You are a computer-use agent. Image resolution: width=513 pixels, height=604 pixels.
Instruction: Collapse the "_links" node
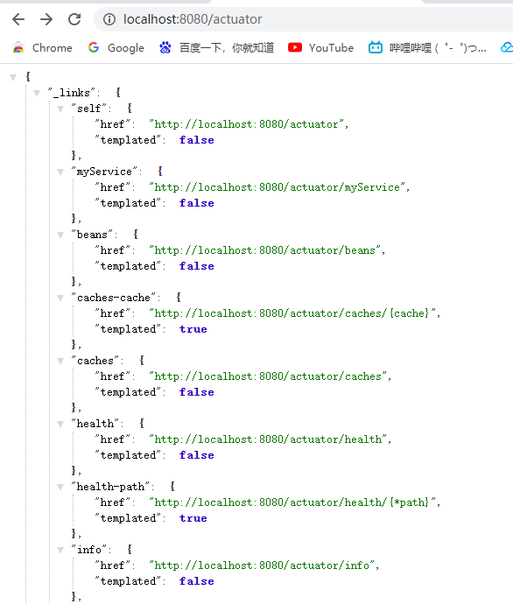point(37,93)
